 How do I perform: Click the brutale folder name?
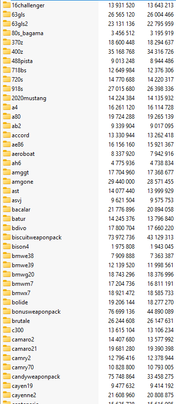(x=20, y=321)
